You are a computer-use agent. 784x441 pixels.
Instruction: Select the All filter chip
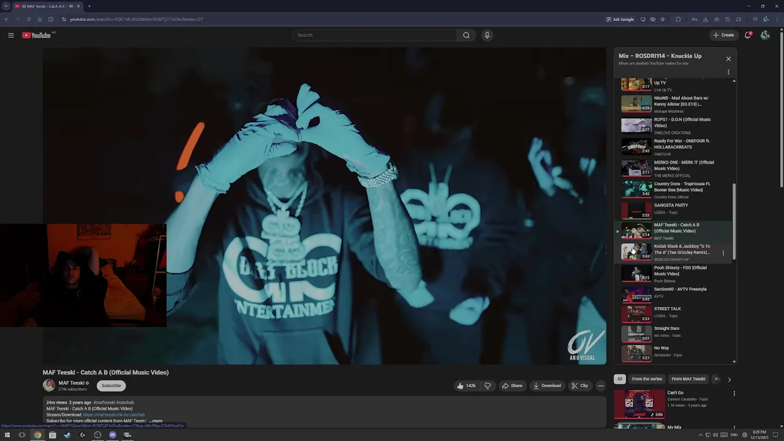[620, 379]
